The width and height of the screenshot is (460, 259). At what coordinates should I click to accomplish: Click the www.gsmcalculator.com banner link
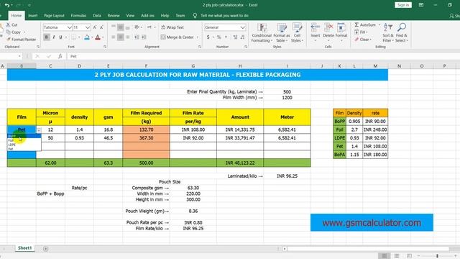[x=372, y=222]
